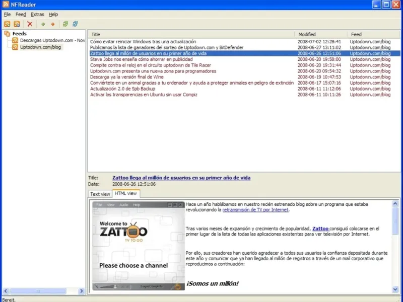Open the Extras menu
Screen dimensions: 403x302
point(37,15)
